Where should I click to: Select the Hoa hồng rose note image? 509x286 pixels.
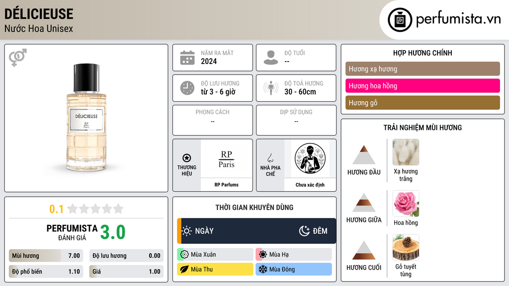tap(406, 204)
